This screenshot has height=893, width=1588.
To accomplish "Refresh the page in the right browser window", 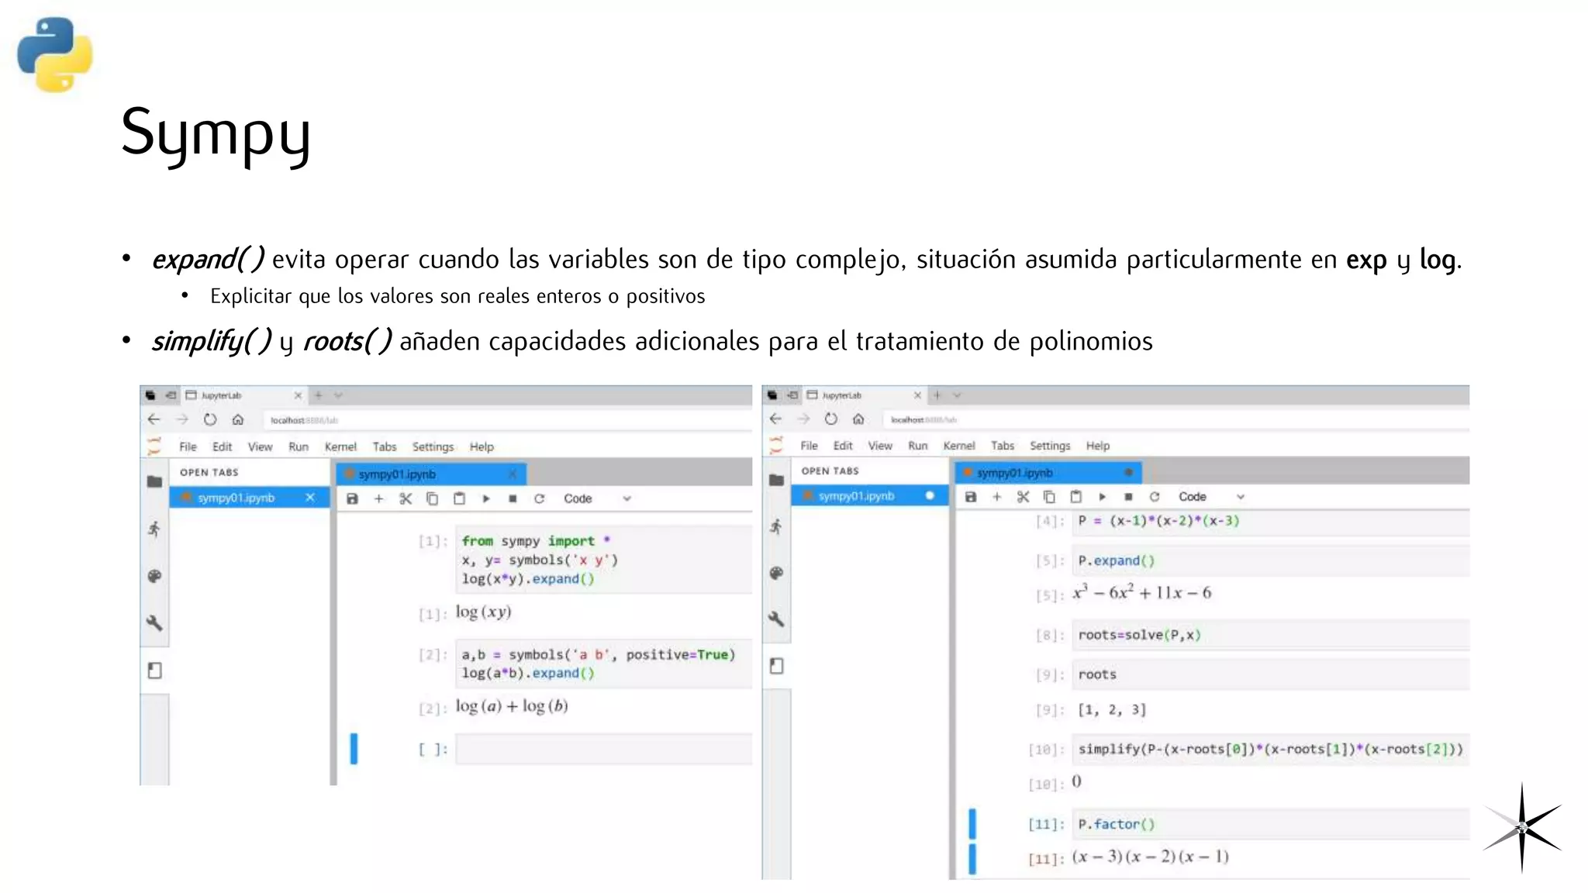I will (x=830, y=419).
